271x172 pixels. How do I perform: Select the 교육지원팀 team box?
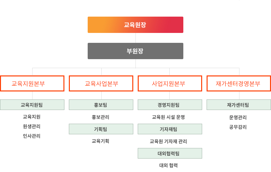point(32,105)
